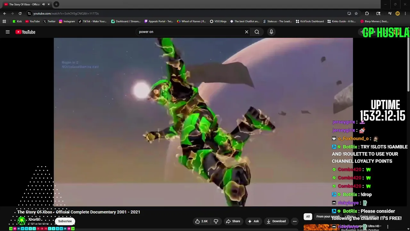410x231 pixels.
Task: Open the TikTok bookmark
Action: click(92, 21)
